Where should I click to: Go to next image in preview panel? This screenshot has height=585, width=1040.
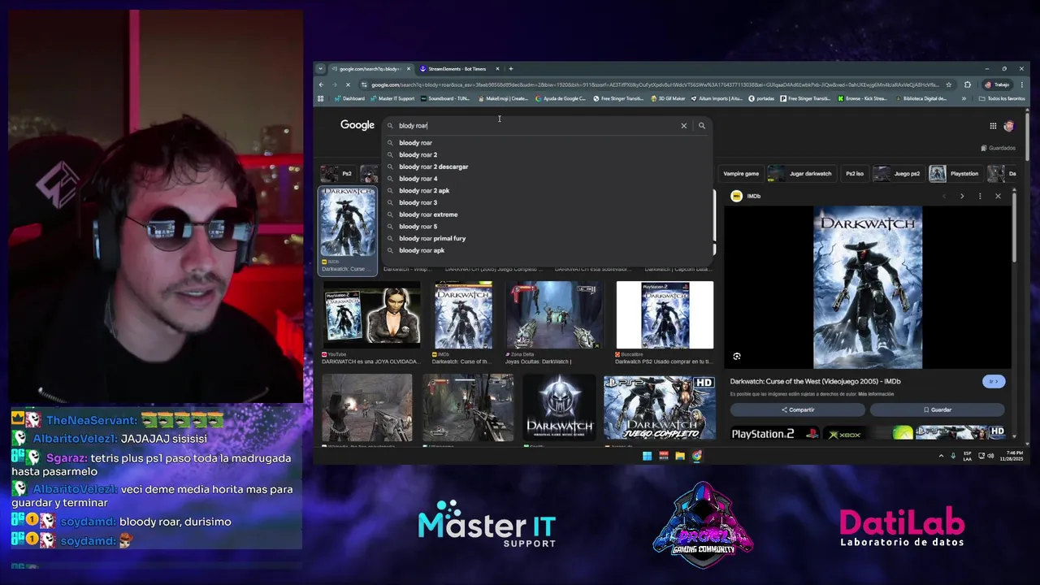coord(962,196)
